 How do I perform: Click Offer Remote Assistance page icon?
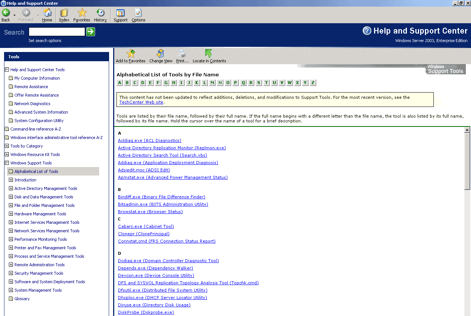click(11, 95)
